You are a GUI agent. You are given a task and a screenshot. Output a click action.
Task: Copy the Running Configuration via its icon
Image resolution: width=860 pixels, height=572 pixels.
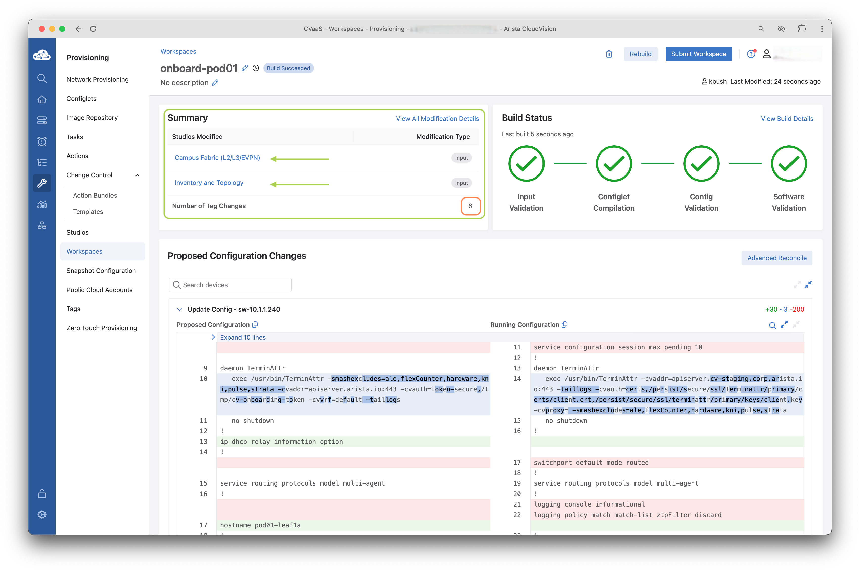coord(564,325)
